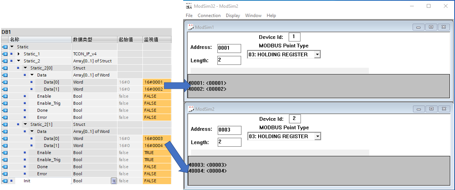The height and width of the screenshot is (190, 455).
Task: Minimize the ModSim1 child window
Action: (x=418, y=27)
